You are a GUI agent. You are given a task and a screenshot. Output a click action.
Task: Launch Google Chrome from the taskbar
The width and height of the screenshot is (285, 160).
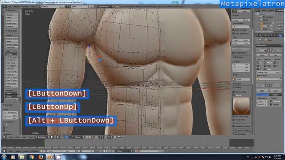(32, 157)
